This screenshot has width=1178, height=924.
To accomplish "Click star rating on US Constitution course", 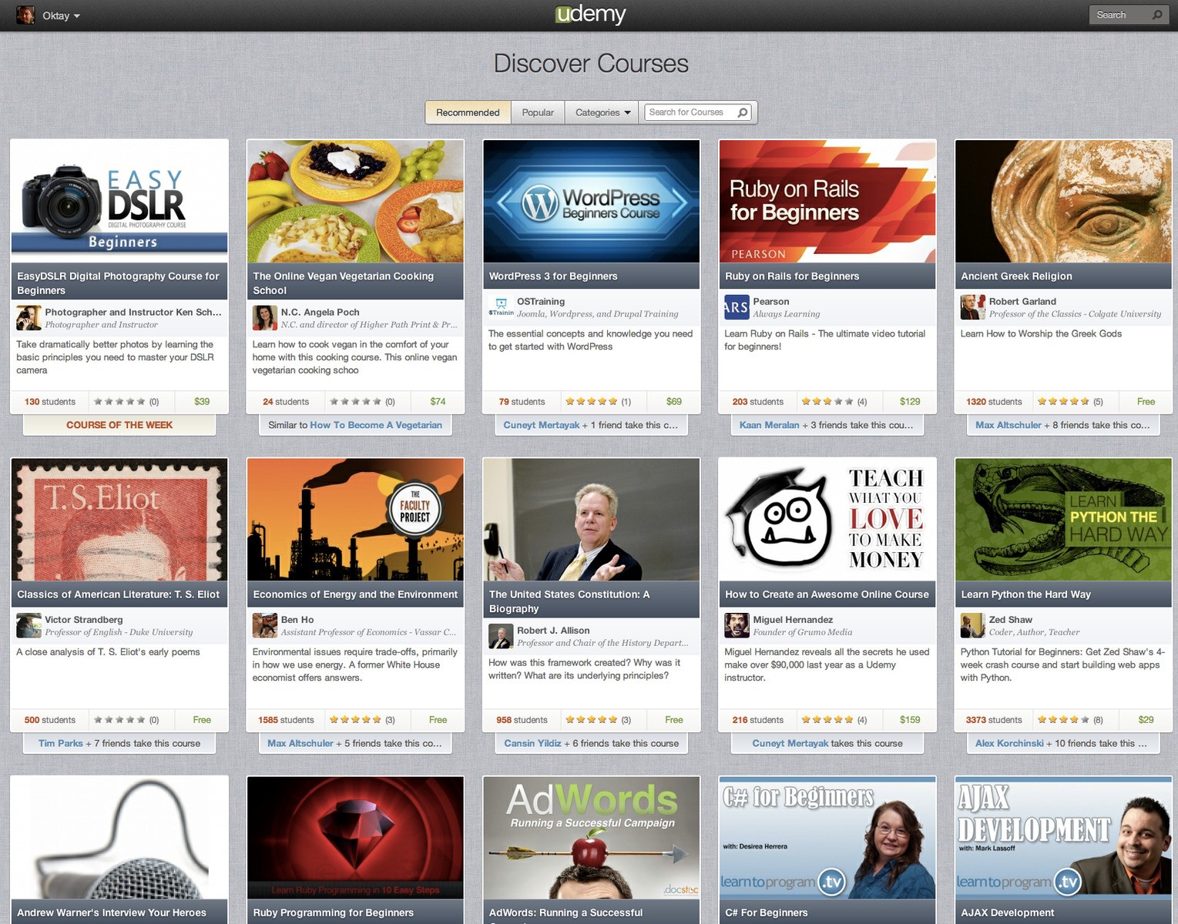I will point(591,720).
